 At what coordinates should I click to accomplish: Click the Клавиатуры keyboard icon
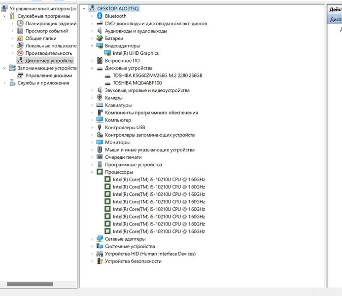[x=100, y=105]
